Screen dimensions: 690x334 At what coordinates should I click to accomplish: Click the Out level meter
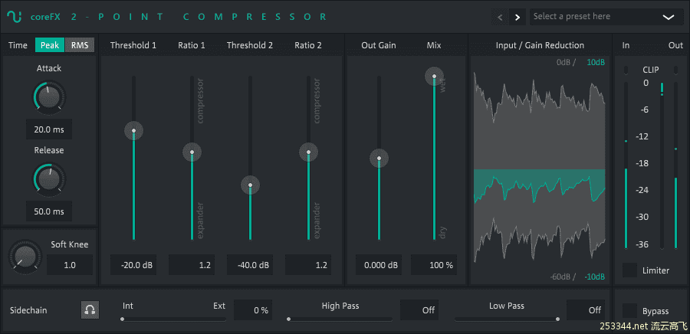(x=676, y=165)
